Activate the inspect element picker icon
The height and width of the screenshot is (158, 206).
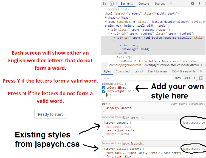tap(105, 4)
